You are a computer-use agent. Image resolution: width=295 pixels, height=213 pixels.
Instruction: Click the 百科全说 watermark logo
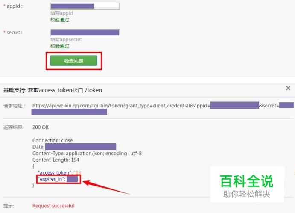coord(247,184)
